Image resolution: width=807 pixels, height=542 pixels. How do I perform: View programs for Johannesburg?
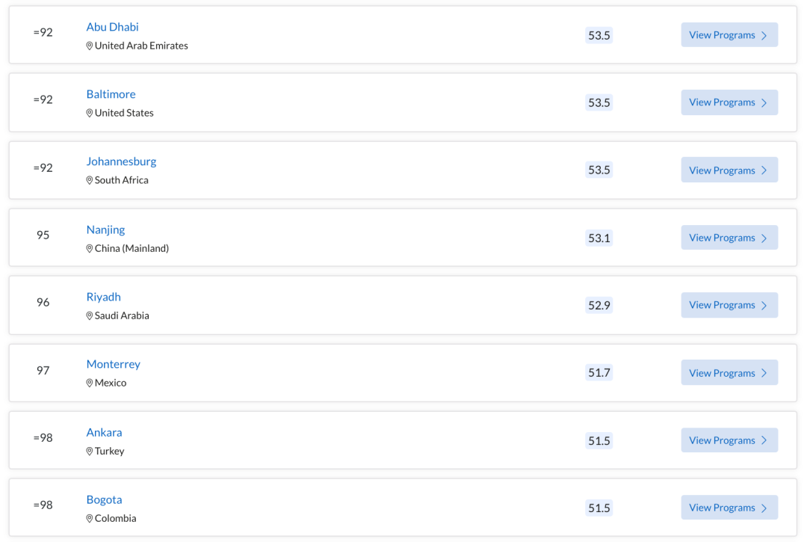(x=729, y=170)
